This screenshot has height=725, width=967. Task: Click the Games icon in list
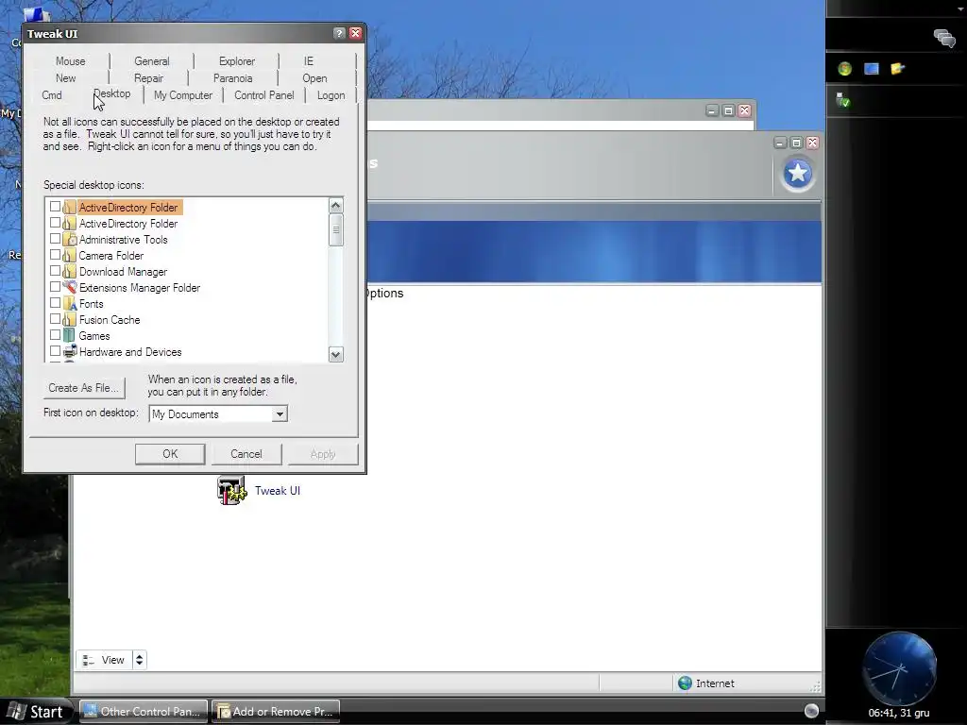(70, 335)
